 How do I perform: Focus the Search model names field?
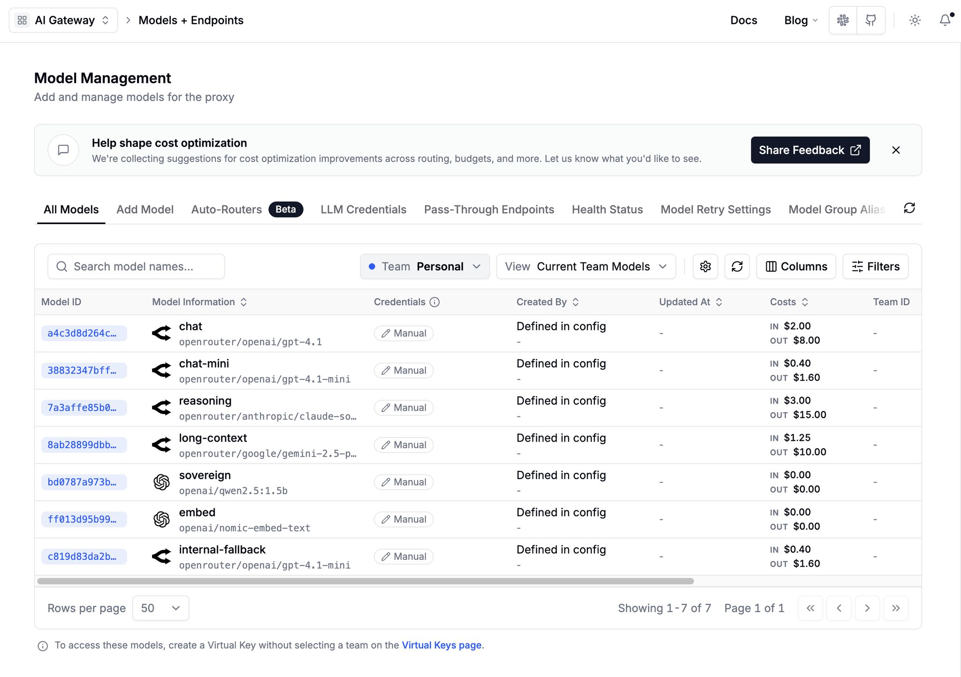pos(136,266)
